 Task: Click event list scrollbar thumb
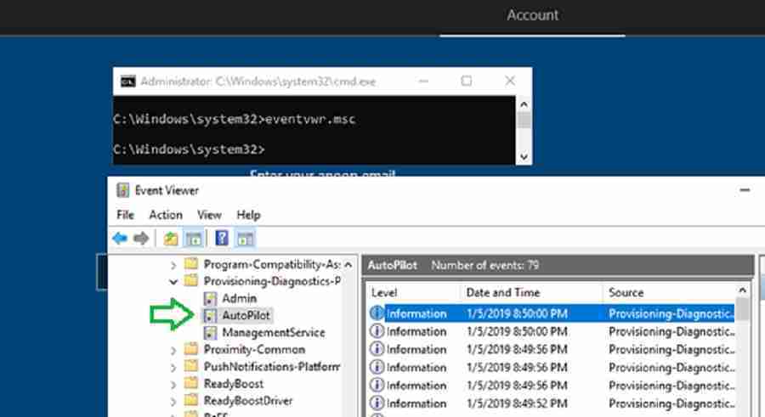[x=743, y=309]
